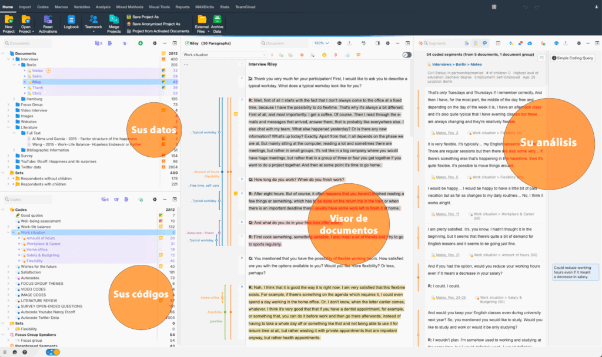Print document from Document Browser toolbar
The height and width of the screenshot is (357, 602).
(339, 43)
